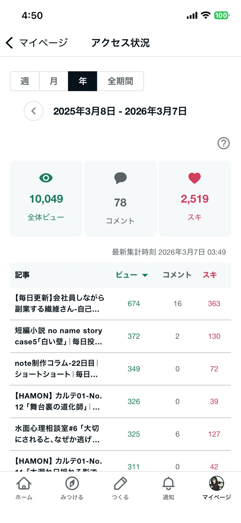Sort by ビュー using the dropdown arrow
The height and width of the screenshot is (523, 241).
(x=145, y=275)
